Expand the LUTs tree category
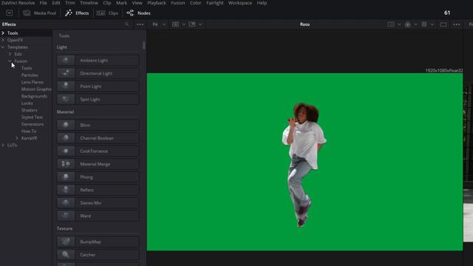 pyautogui.click(x=3, y=145)
